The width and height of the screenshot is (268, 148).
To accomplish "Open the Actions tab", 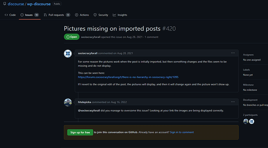I will (82, 15).
